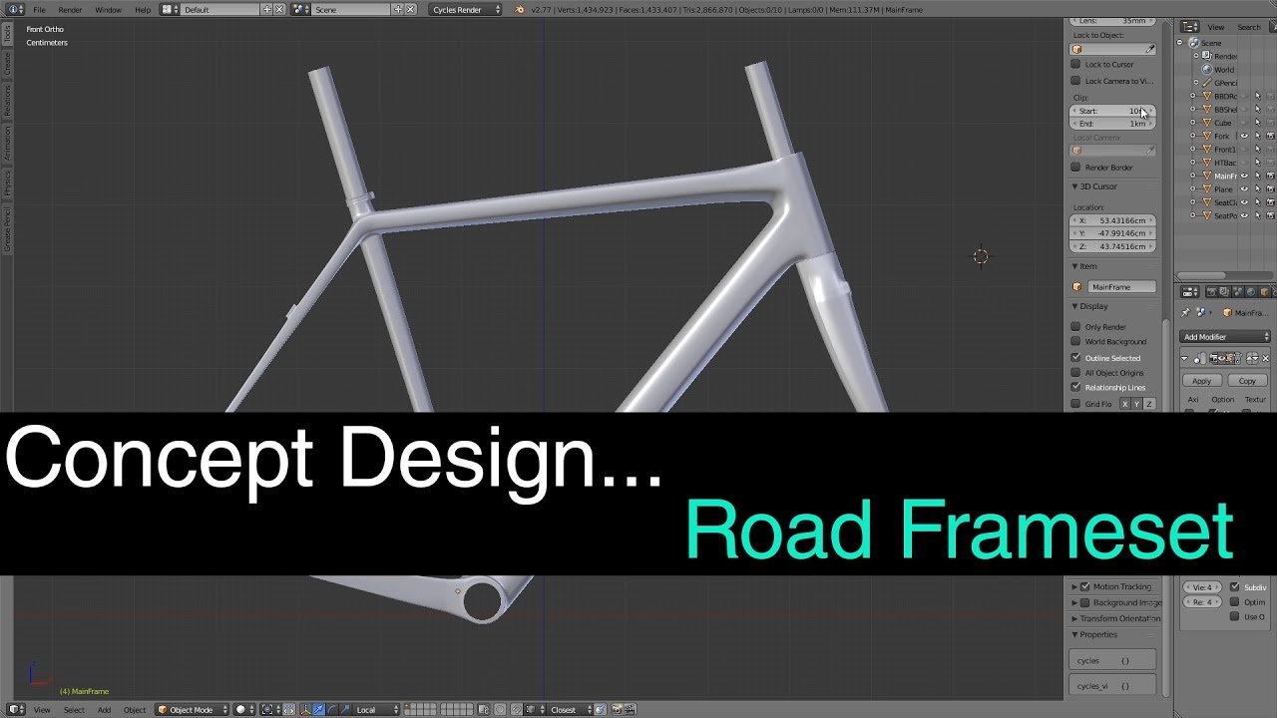Click the grid floor X axis button
Viewport: 1277px width, 718px height.
click(x=1125, y=404)
